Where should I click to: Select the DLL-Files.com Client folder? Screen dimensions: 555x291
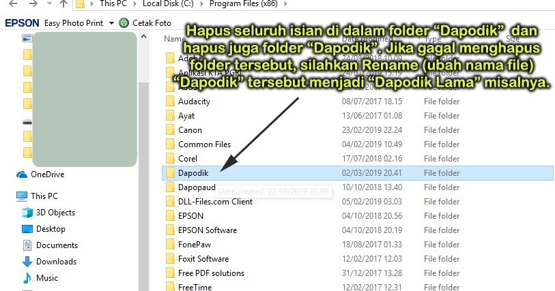215,202
